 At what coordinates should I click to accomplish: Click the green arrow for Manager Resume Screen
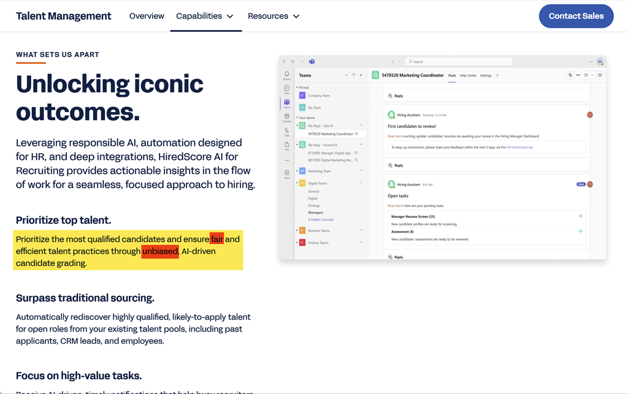(x=580, y=216)
